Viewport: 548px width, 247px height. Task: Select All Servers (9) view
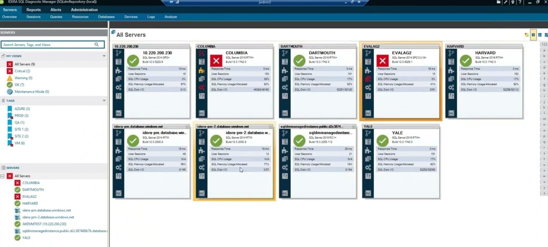(x=24, y=64)
